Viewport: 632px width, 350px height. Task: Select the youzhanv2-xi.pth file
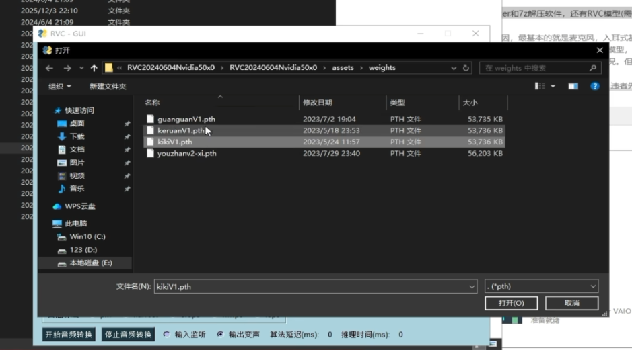coord(187,153)
